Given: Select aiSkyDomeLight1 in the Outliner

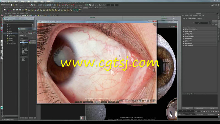Looking at the screenshot, I should 12,37.
